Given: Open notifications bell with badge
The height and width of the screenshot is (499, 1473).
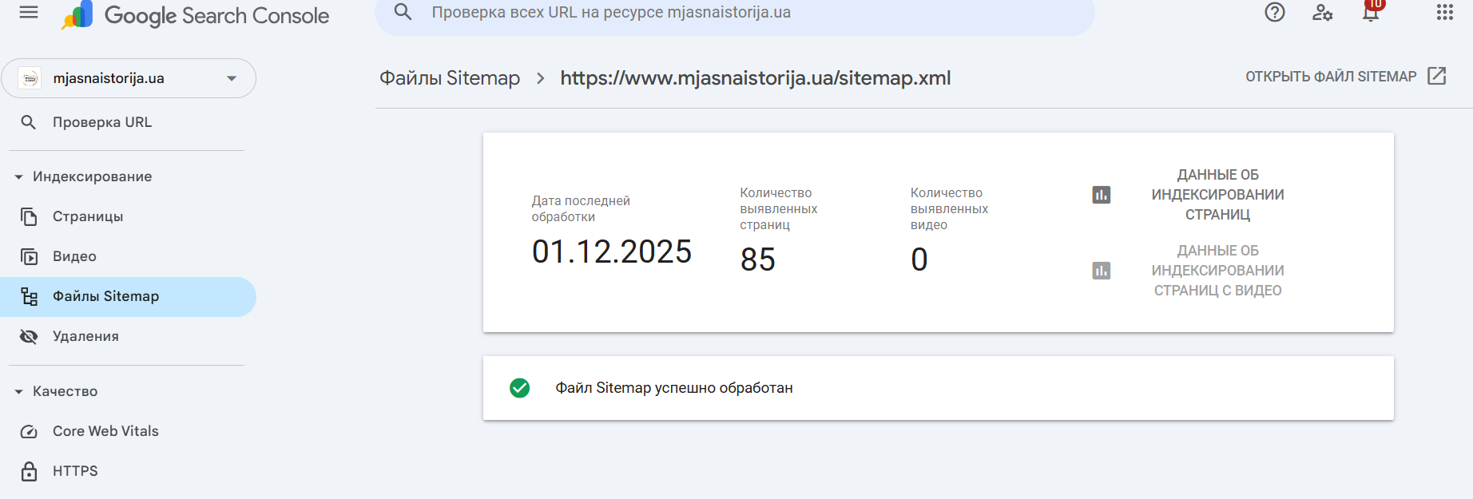Looking at the screenshot, I should coord(1372,11).
